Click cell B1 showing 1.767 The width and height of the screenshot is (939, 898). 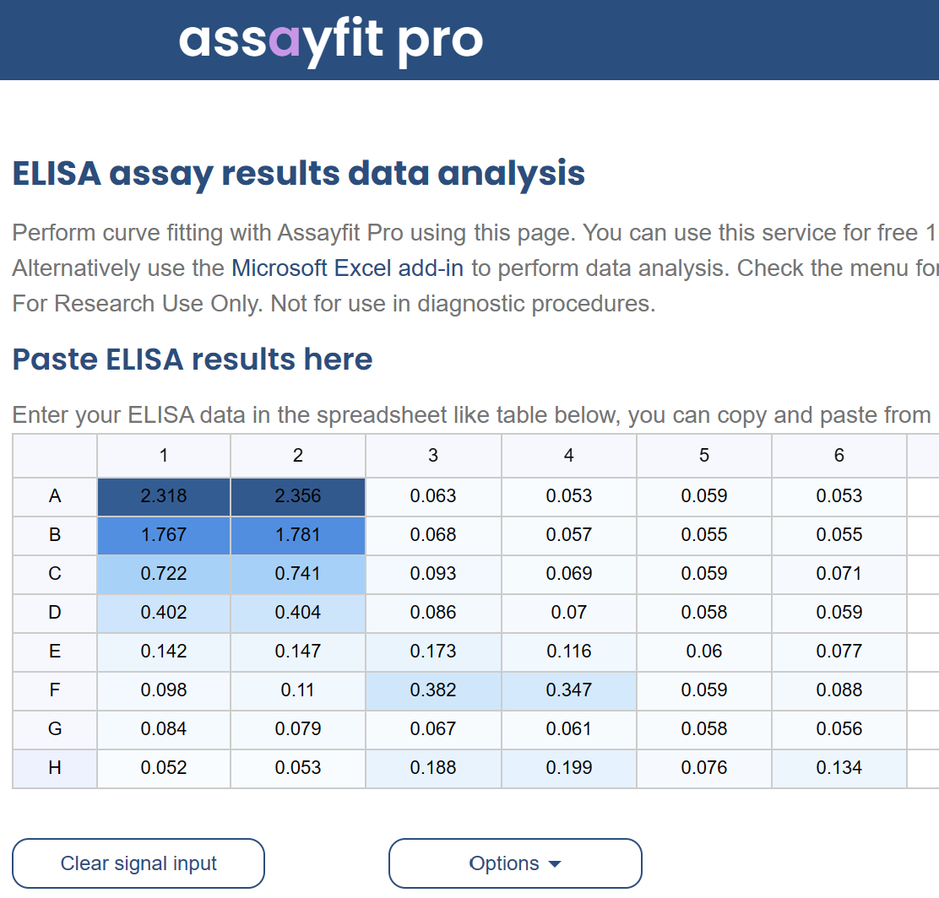[164, 535]
